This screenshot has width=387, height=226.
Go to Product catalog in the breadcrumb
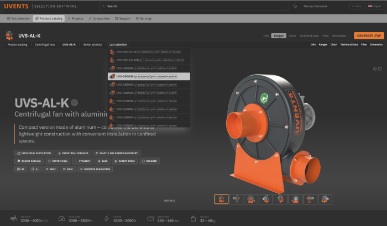pos(17,45)
